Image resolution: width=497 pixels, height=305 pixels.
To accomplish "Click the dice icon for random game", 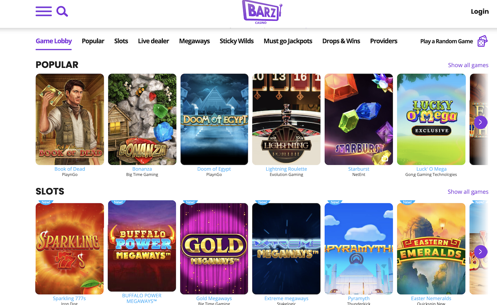I will coord(482,41).
